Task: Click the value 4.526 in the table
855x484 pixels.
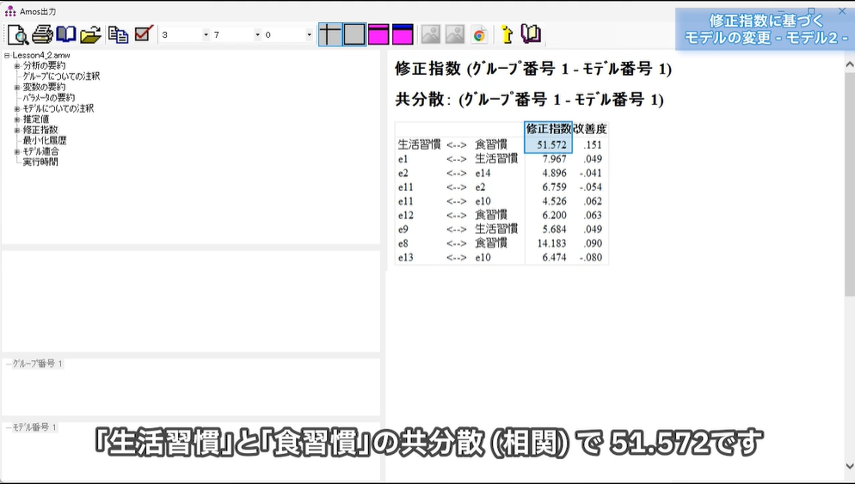Action: (555, 201)
